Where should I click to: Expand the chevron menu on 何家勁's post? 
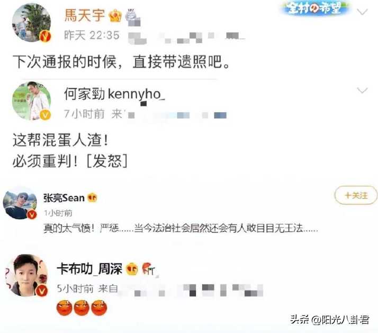coord(362,90)
